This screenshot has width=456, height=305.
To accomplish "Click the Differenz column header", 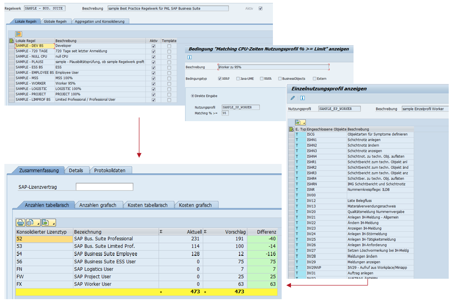I will [x=262, y=232].
